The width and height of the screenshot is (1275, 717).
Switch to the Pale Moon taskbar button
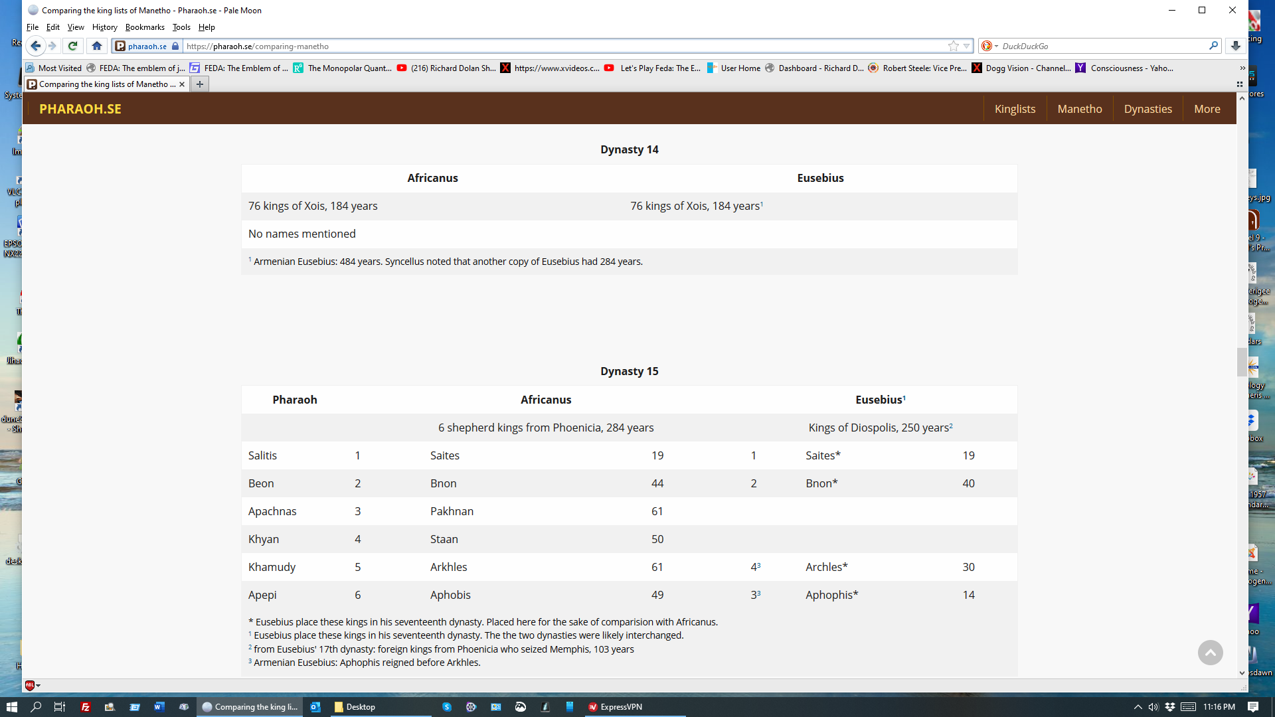(250, 706)
